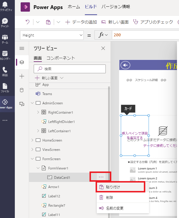179x218 pixels.
Task: Collapse the AdminScreen tree node
Action: (32, 103)
